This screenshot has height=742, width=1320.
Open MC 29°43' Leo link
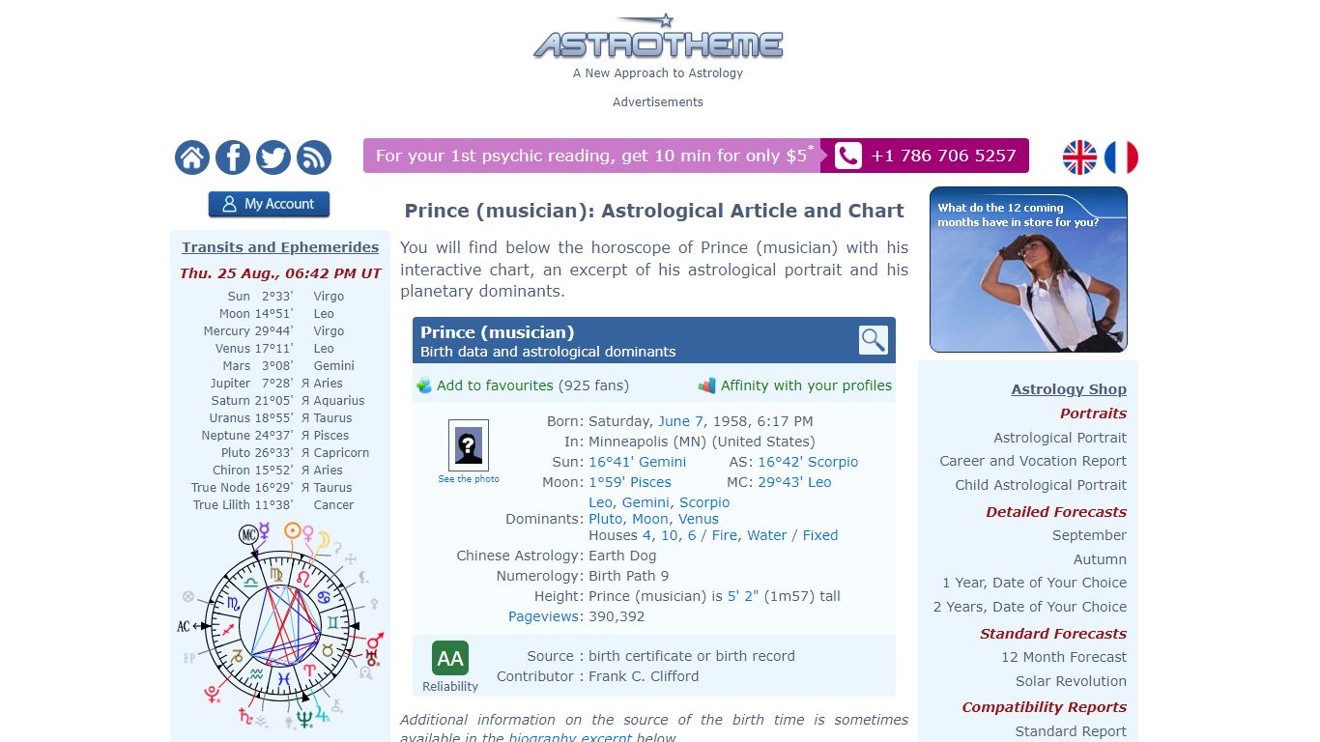pyautogui.click(x=794, y=482)
